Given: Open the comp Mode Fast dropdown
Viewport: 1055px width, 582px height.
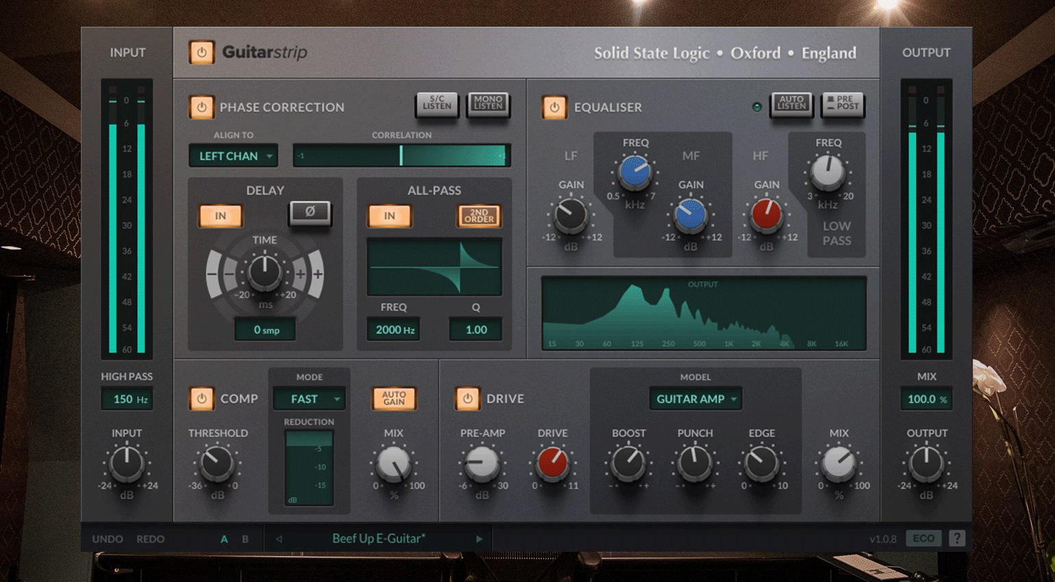Looking at the screenshot, I should click(x=309, y=398).
